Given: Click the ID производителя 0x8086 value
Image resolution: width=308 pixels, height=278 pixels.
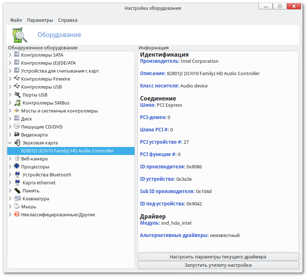Looking at the screenshot, I should tap(194, 167).
